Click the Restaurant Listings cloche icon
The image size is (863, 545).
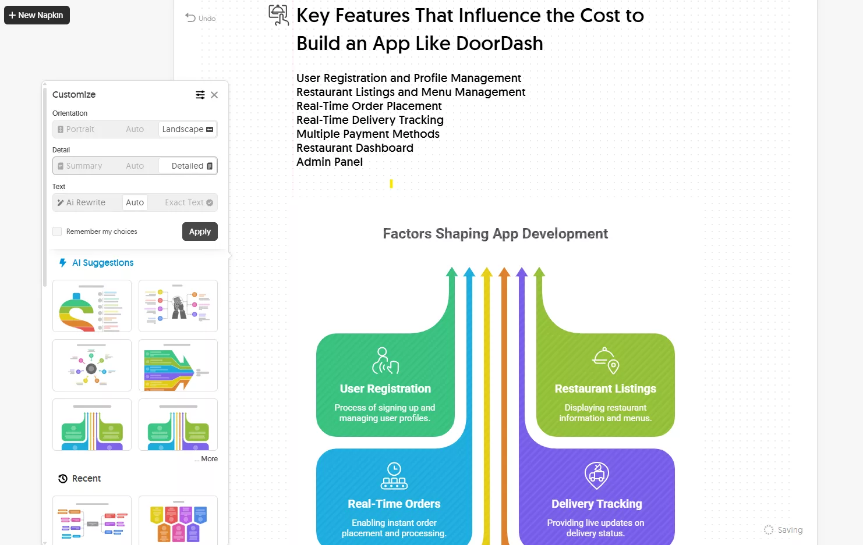click(605, 361)
